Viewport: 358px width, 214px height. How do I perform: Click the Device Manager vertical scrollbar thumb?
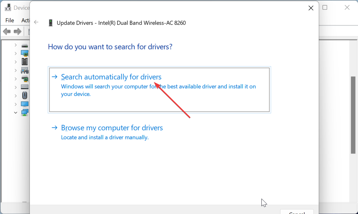[353, 115]
